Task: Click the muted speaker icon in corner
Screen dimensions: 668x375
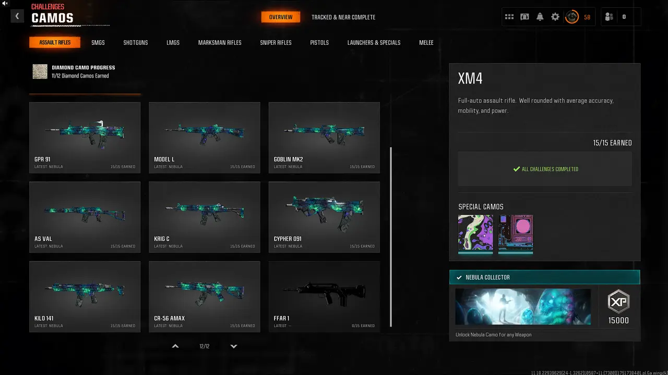Action: click(x=5, y=3)
